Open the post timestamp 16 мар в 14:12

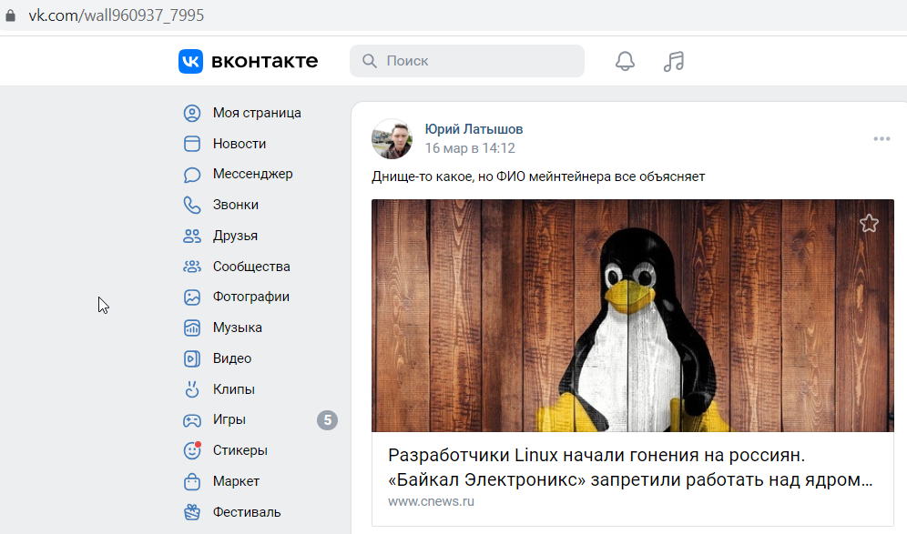tap(470, 148)
